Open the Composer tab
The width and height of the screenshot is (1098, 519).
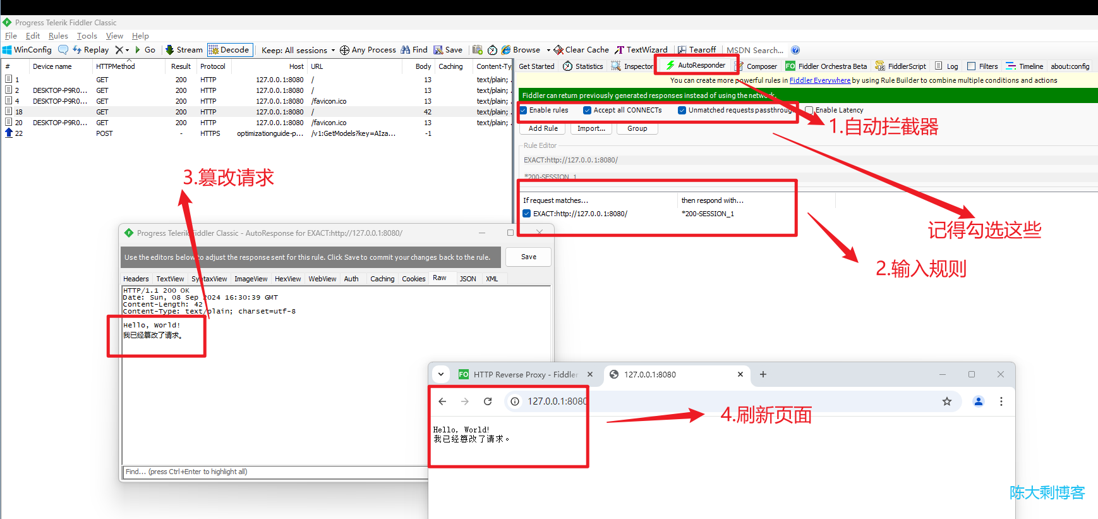point(756,66)
